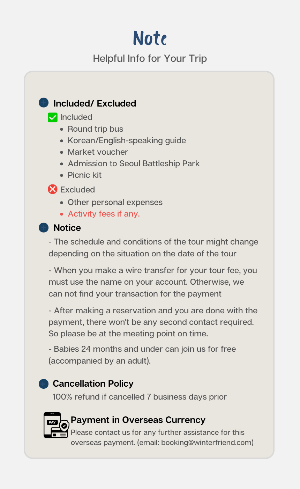Click the mobile payment phone icon
This screenshot has height=489, width=300.
(56, 425)
